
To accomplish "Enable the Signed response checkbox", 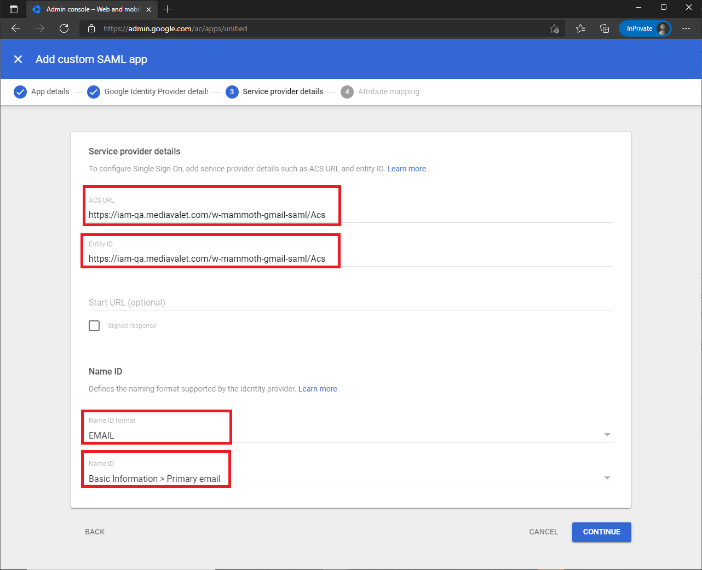I will 94,326.
